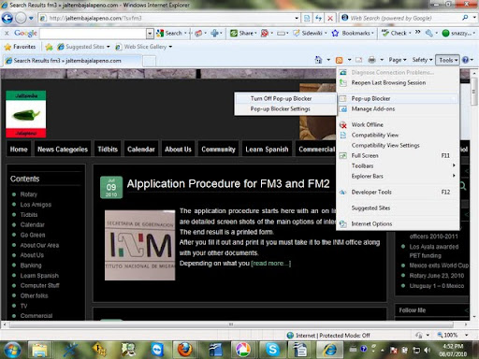Viewport: 479px width, 359px height.
Task: Click the volume speaker icon in system tray
Action: click(x=428, y=350)
